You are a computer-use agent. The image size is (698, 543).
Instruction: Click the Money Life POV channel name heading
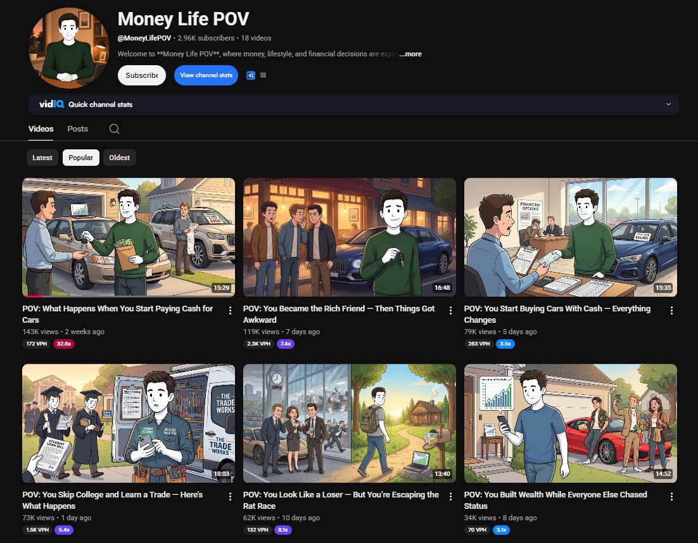(183, 19)
